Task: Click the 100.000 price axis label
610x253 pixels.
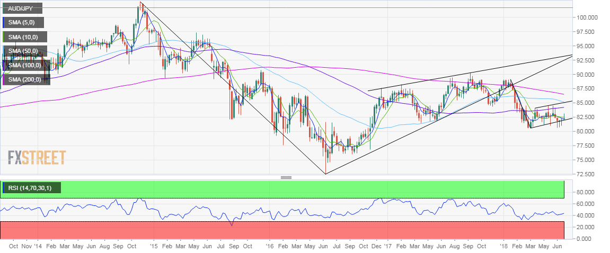Action: click(587, 17)
